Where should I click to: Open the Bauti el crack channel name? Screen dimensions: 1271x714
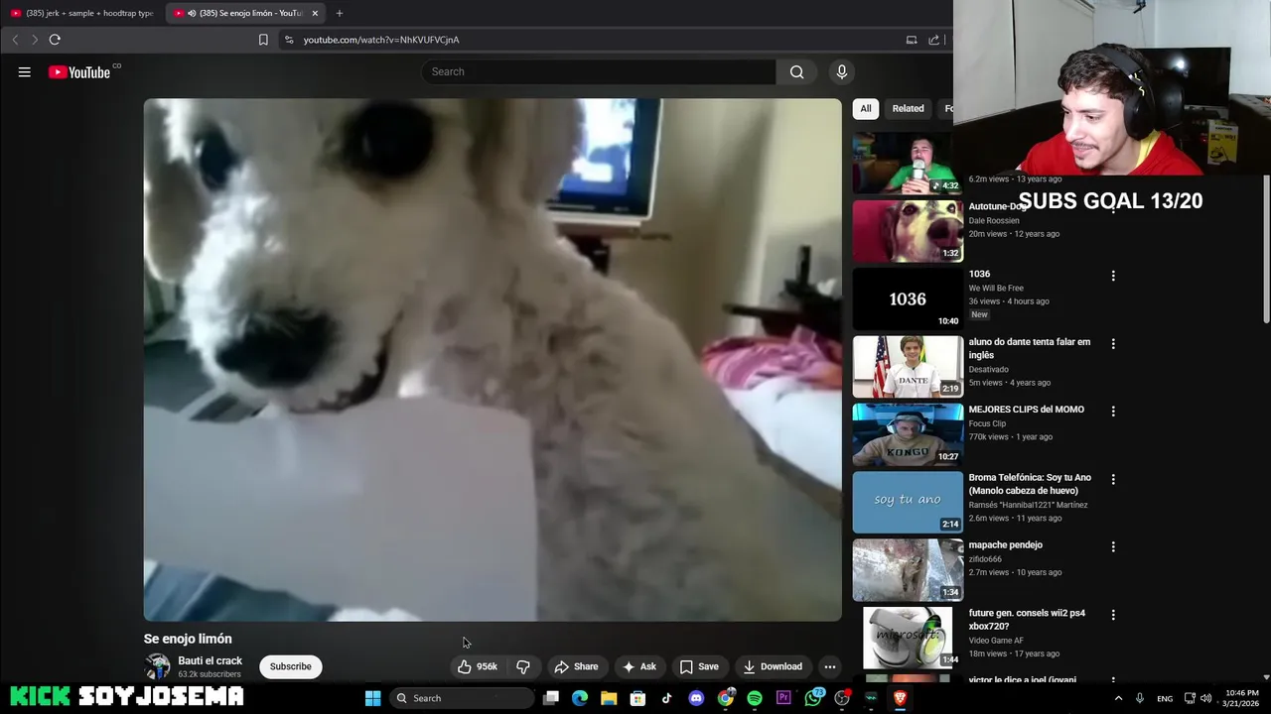click(210, 660)
